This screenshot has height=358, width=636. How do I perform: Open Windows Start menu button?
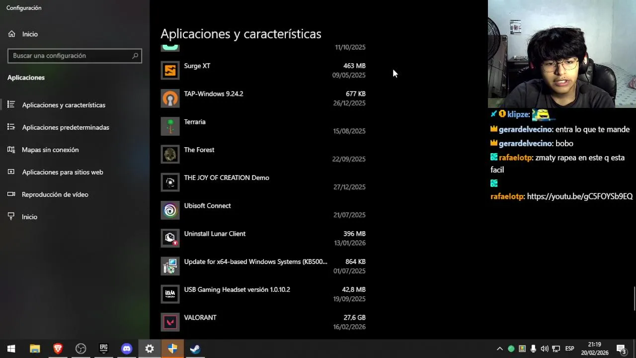click(11, 349)
